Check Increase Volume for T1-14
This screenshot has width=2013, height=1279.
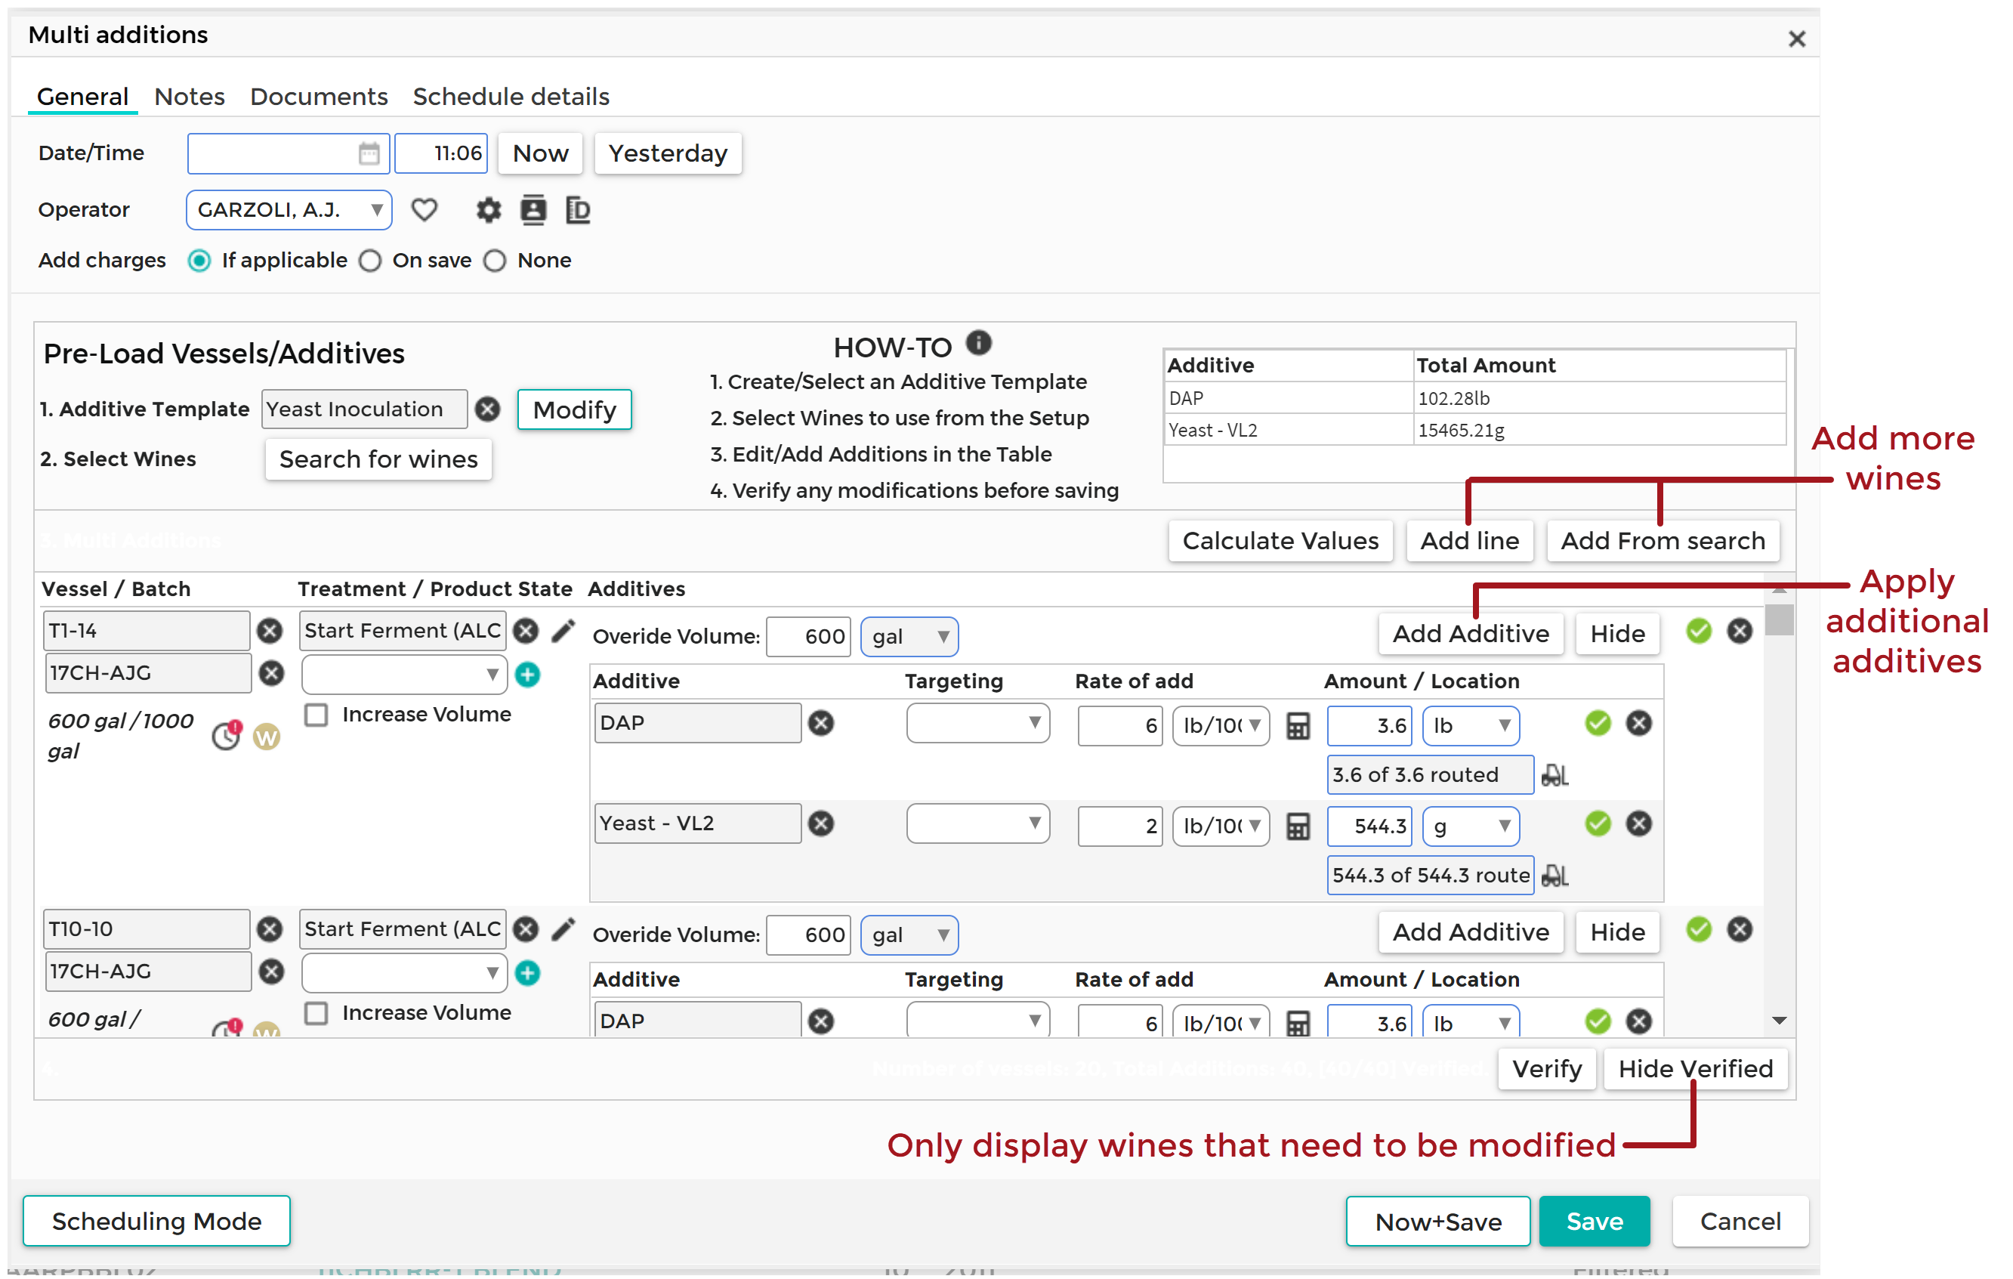point(316,715)
